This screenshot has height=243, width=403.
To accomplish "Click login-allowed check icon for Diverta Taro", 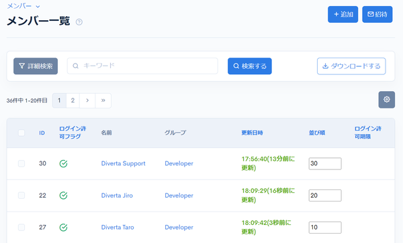I will [x=64, y=228].
